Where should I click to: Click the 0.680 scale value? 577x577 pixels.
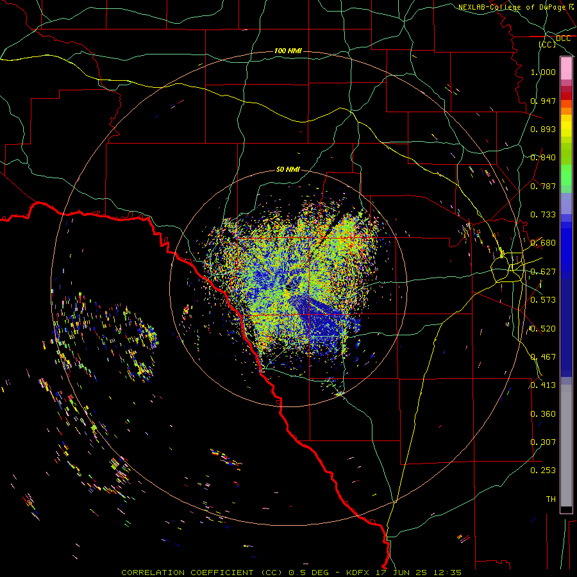543,243
